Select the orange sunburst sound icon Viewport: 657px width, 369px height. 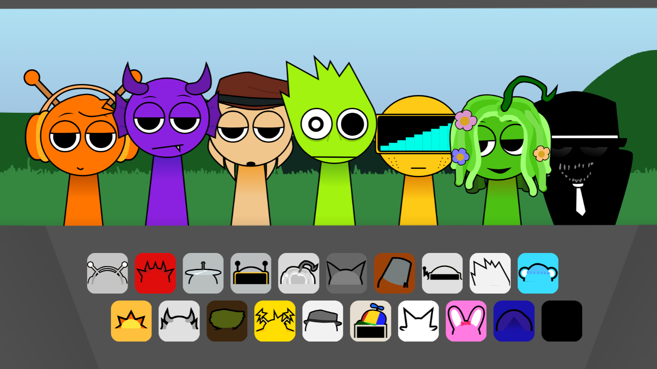[131, 321]
